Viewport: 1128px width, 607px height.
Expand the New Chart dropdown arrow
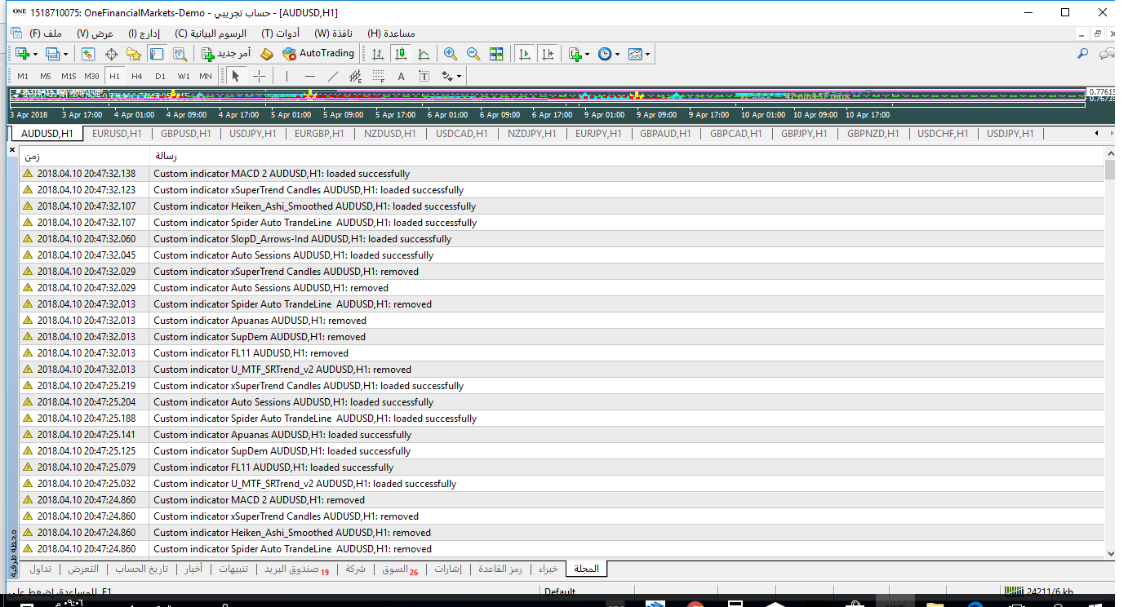[x=35, y=54]
